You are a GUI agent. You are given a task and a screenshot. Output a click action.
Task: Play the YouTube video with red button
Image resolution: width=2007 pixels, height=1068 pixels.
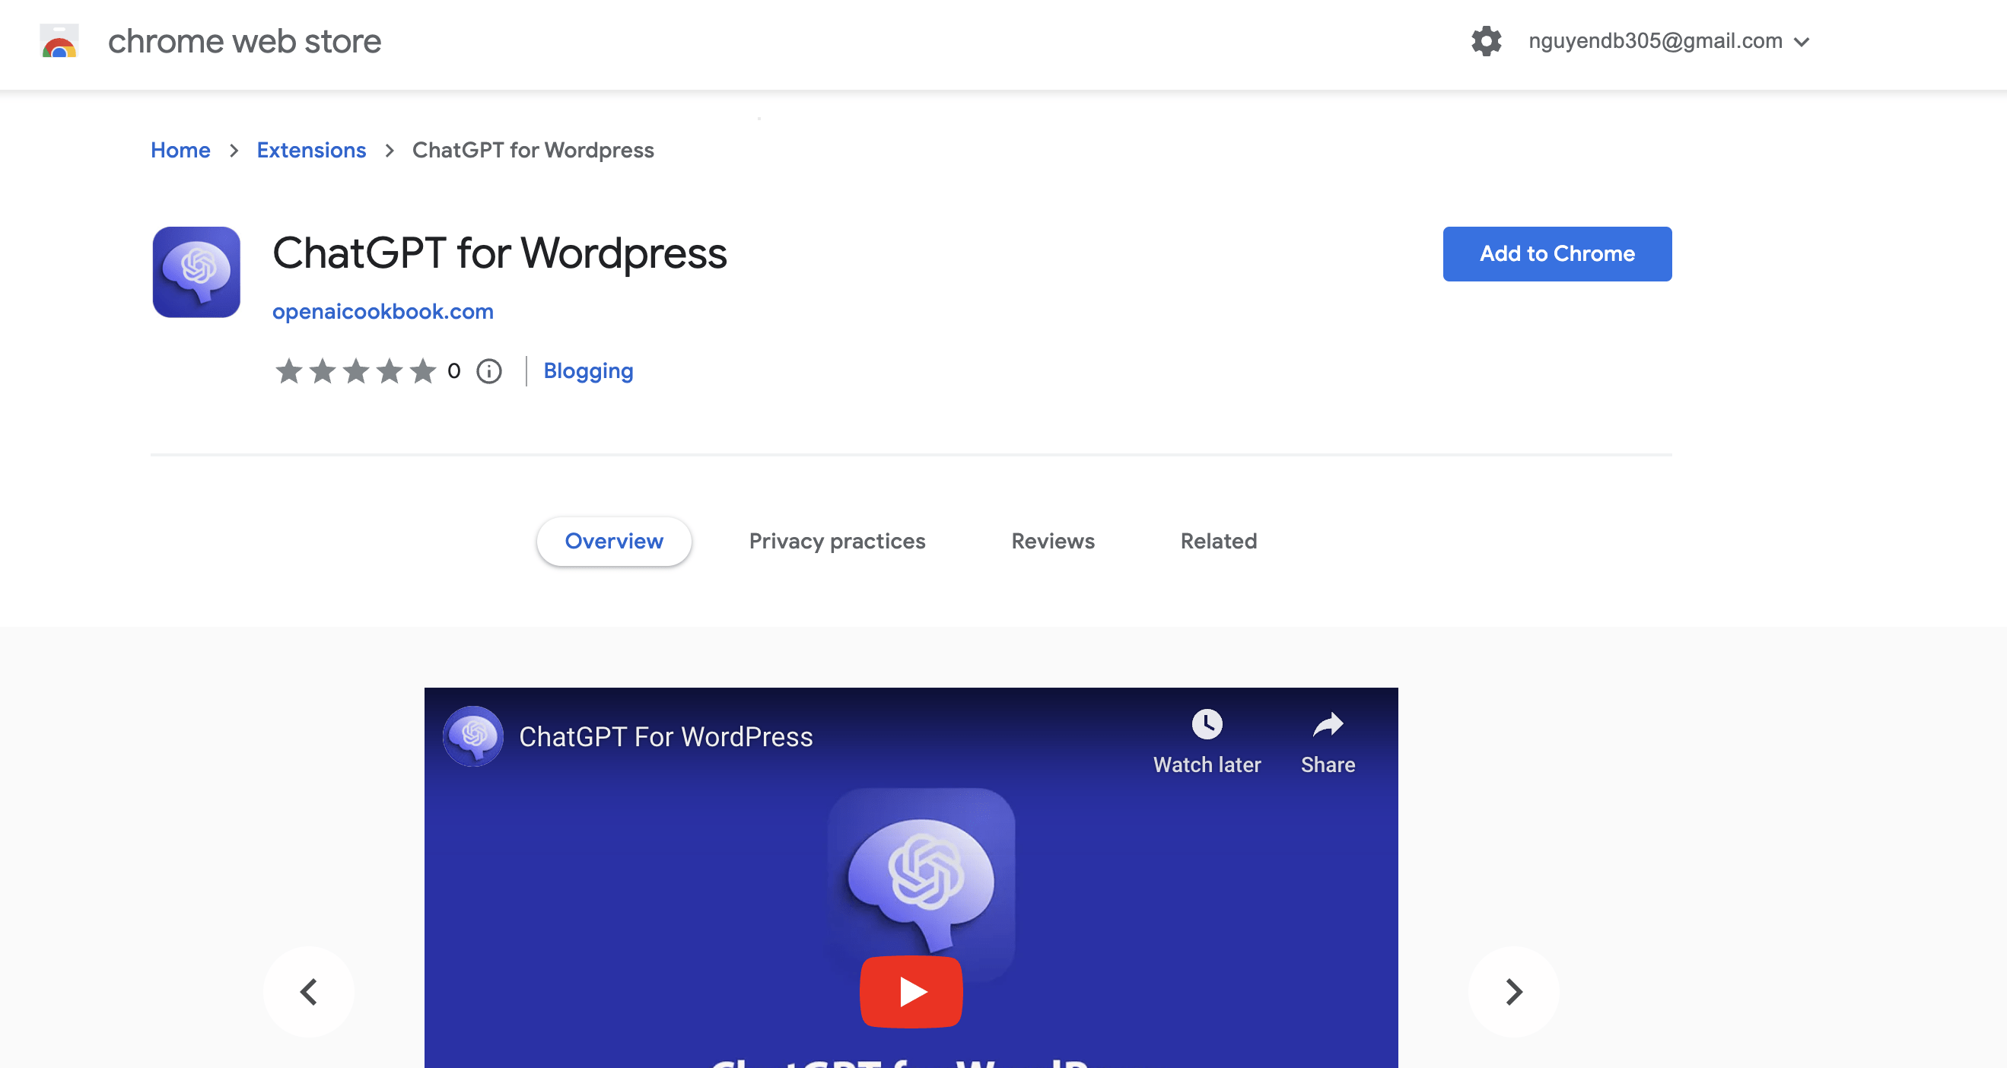point(911,991)
